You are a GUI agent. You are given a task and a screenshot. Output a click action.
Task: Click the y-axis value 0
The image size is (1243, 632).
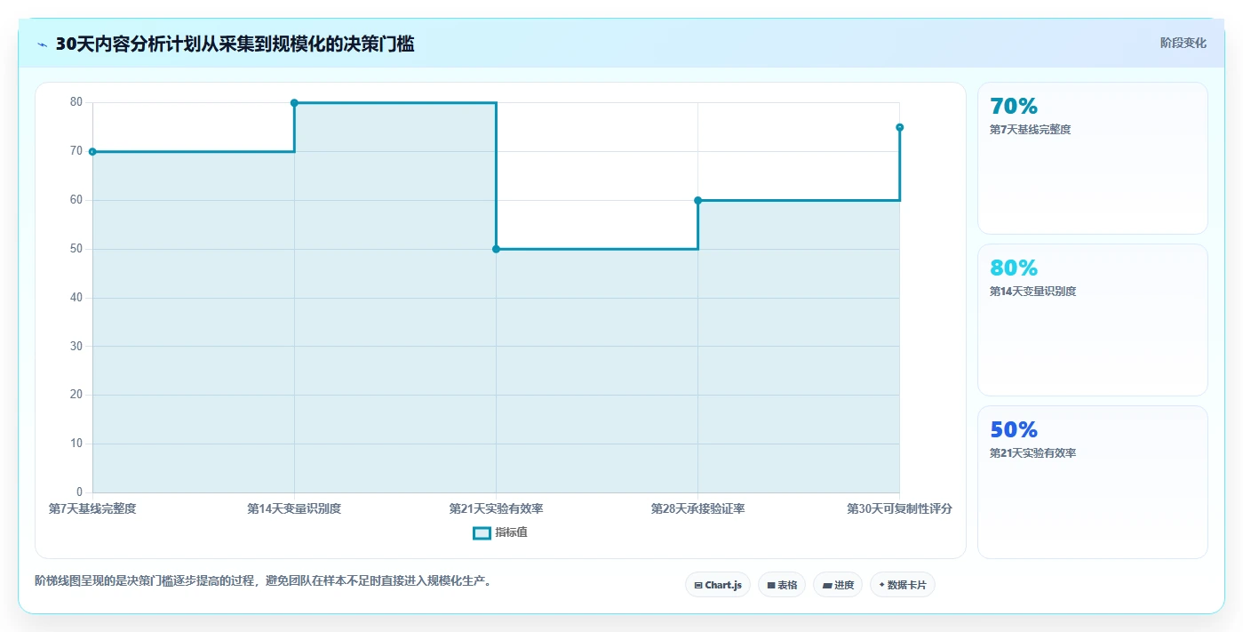79,492
